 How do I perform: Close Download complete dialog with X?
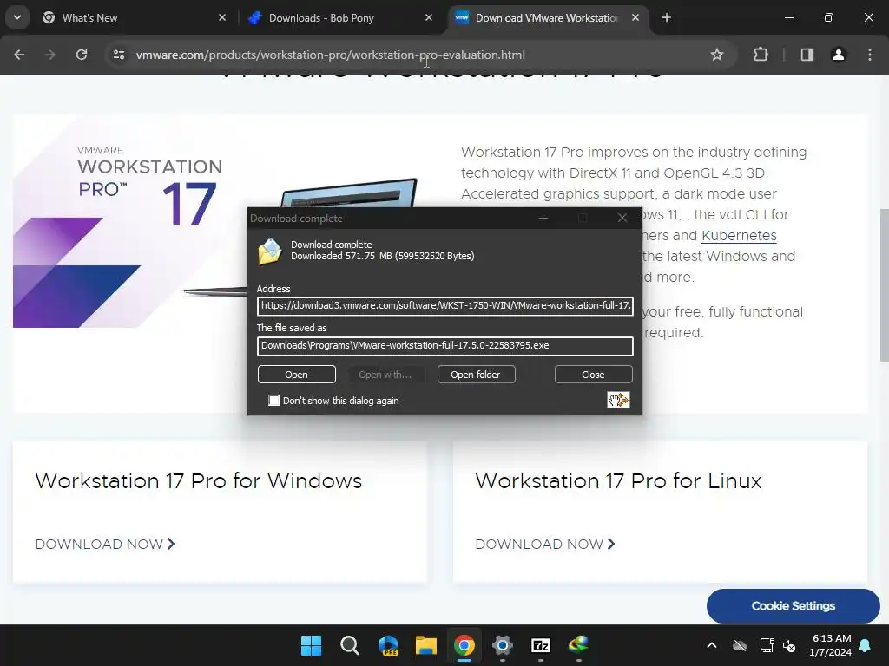[622, 218]
